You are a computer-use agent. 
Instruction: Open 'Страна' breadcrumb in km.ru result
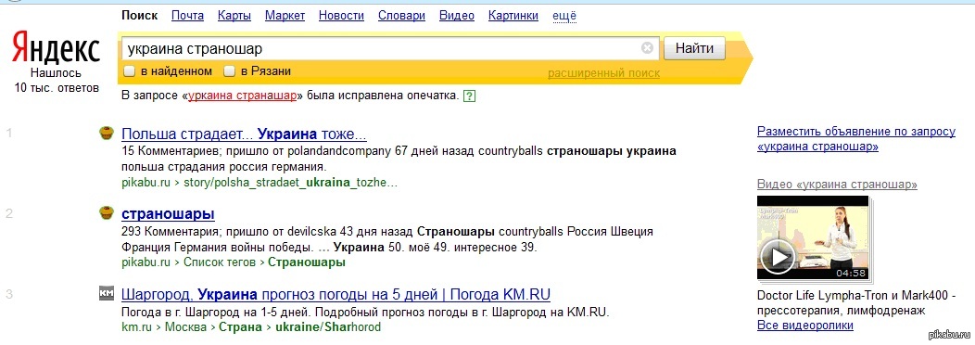point(241,327)
